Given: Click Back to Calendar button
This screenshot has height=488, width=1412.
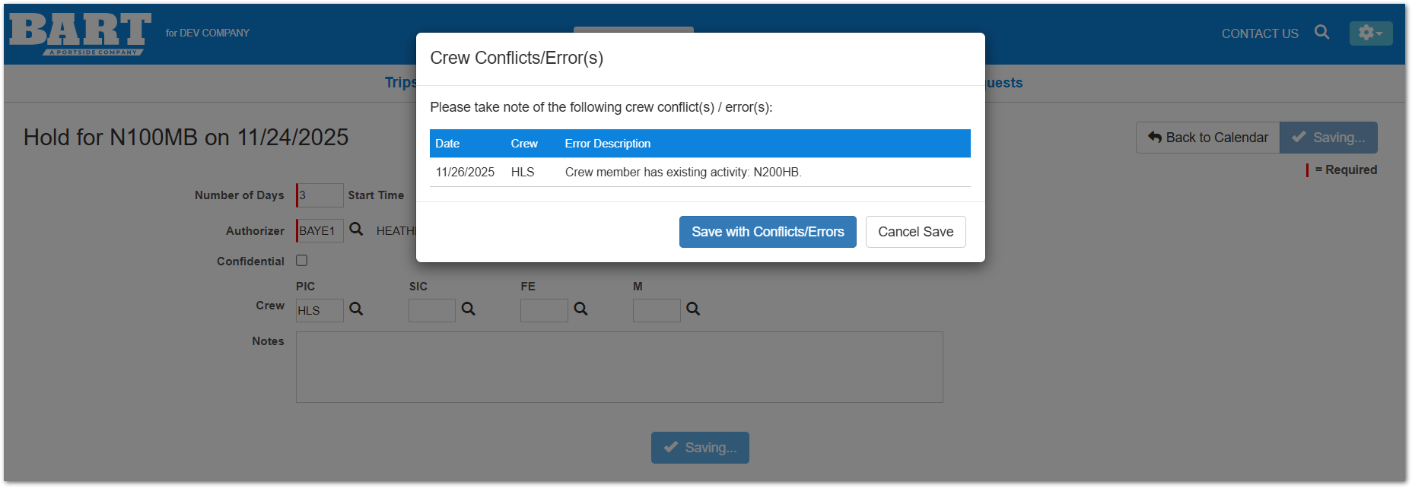Looking at the screenshot, I should [x=1207, y=138].
